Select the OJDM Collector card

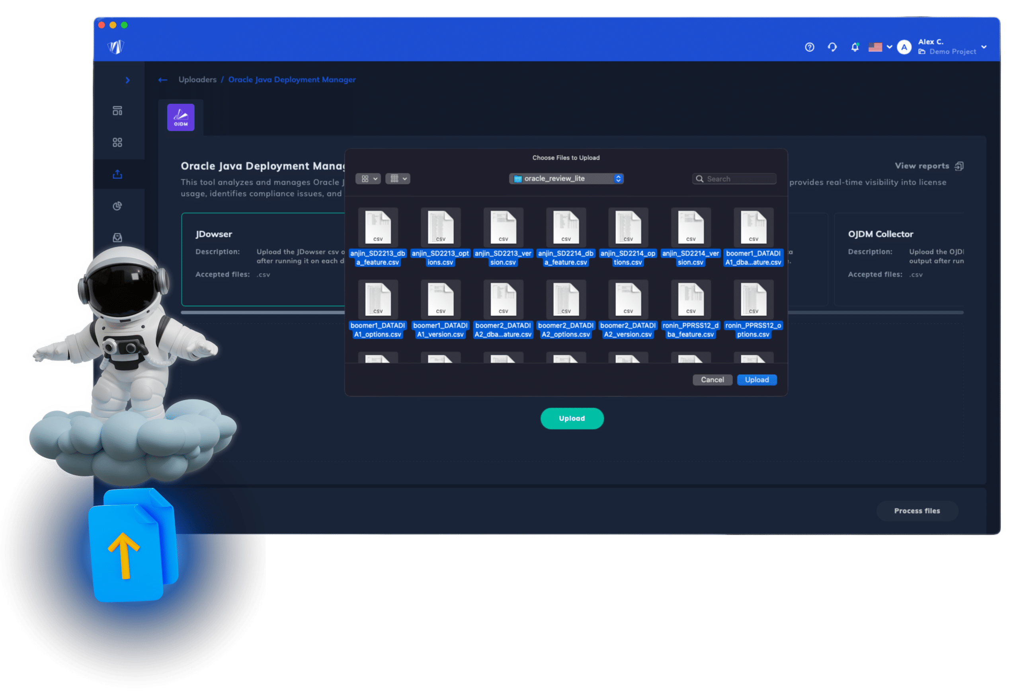899,259
